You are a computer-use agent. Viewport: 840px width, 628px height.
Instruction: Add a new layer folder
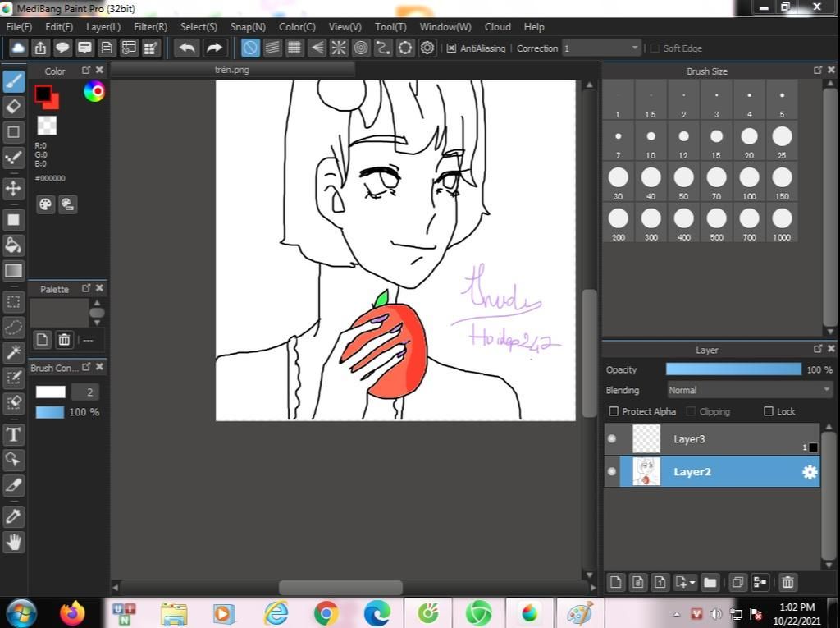[710, 582]
